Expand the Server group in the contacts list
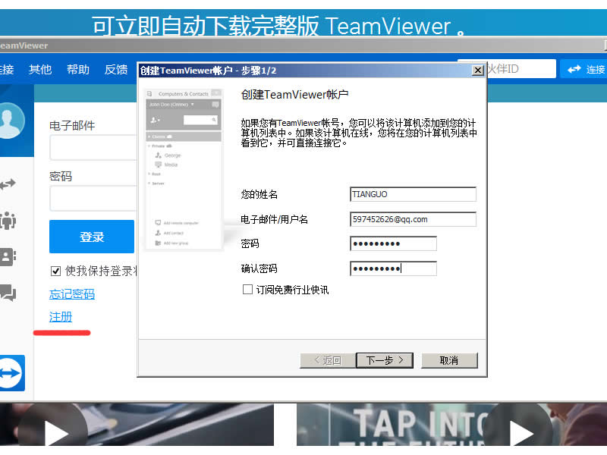 (x=154, y=182)
